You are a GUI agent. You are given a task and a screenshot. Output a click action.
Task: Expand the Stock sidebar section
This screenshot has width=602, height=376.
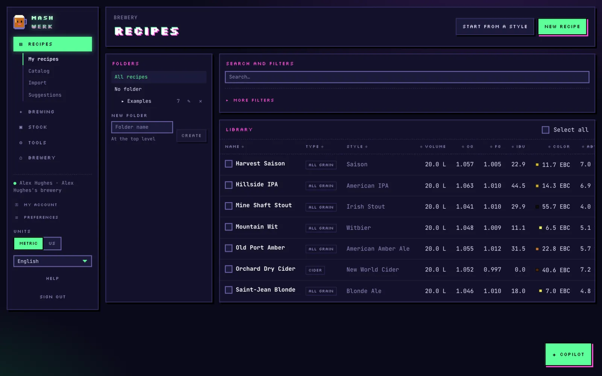53,127
